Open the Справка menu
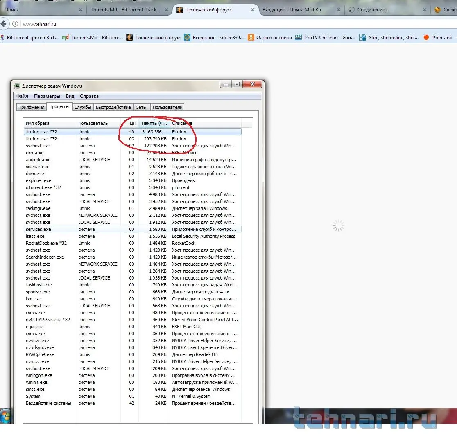The height and width of the screenshot is (442, 457). (x=89, y=96)
